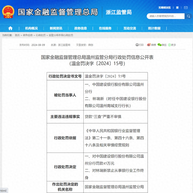Go to 行政处罚 in breadcrumb

(x=41, y=35)
